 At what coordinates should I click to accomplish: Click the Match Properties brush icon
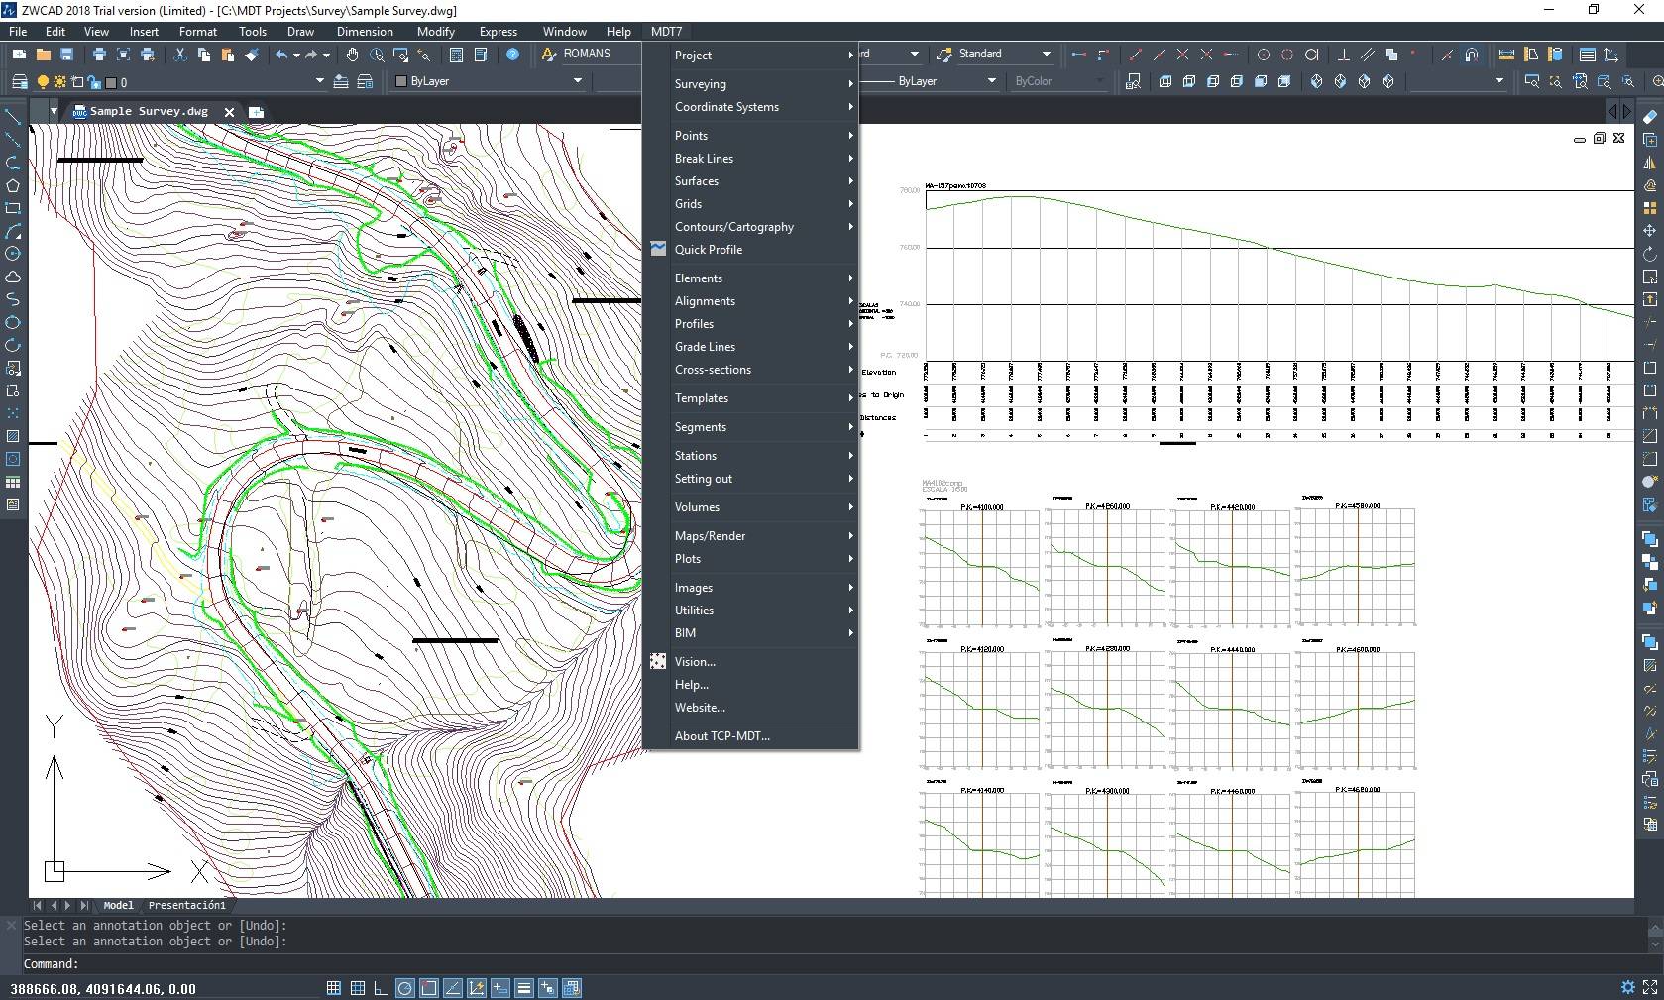coord(252,55)
